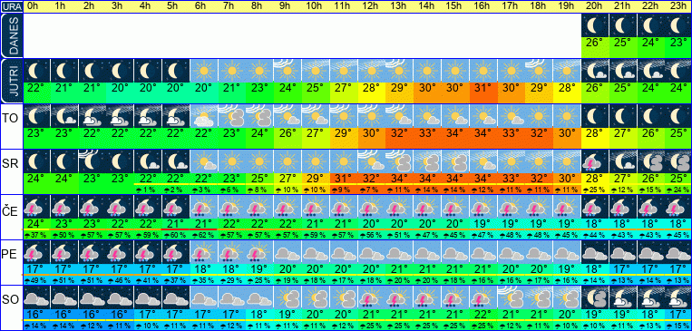Click the 37 % precipitation in ČE 0h
The width and height of the screenshot is (692, 331).
(x=37, y=235)
